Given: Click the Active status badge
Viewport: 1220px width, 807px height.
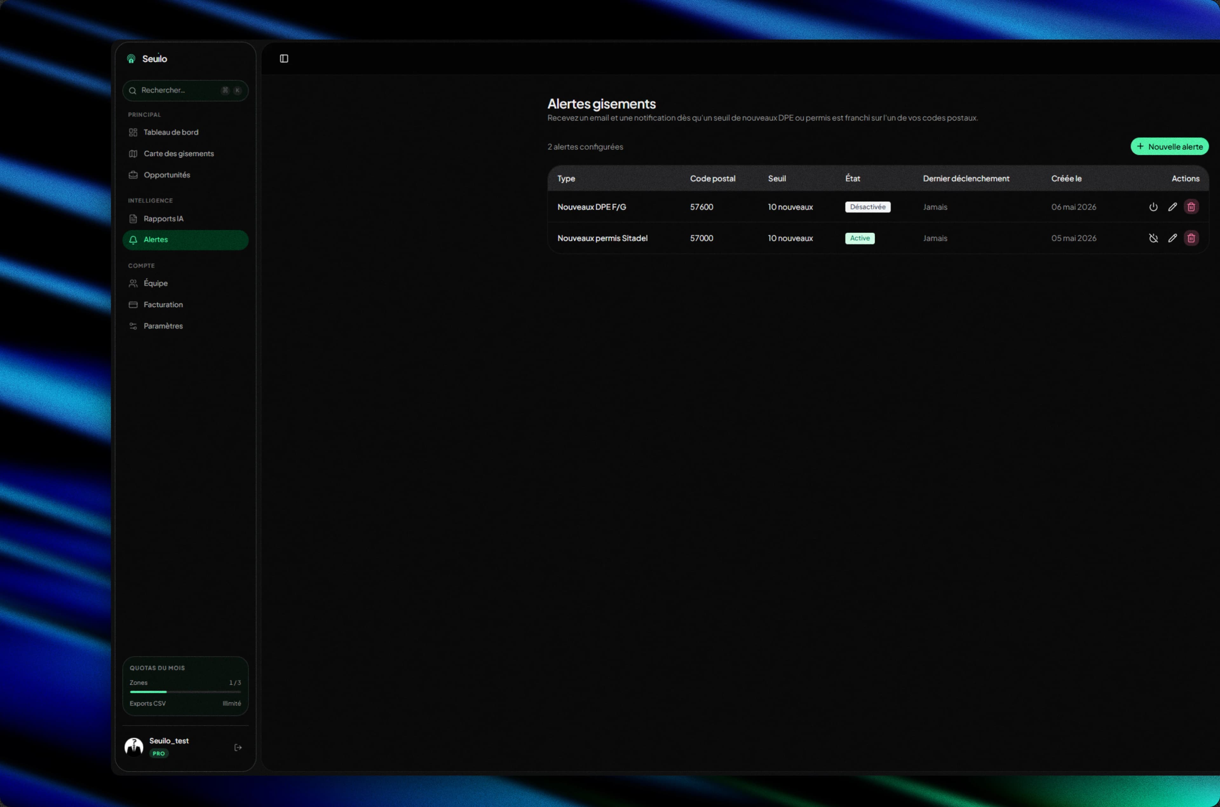Looking at the screenshot, I should (860, 238).
